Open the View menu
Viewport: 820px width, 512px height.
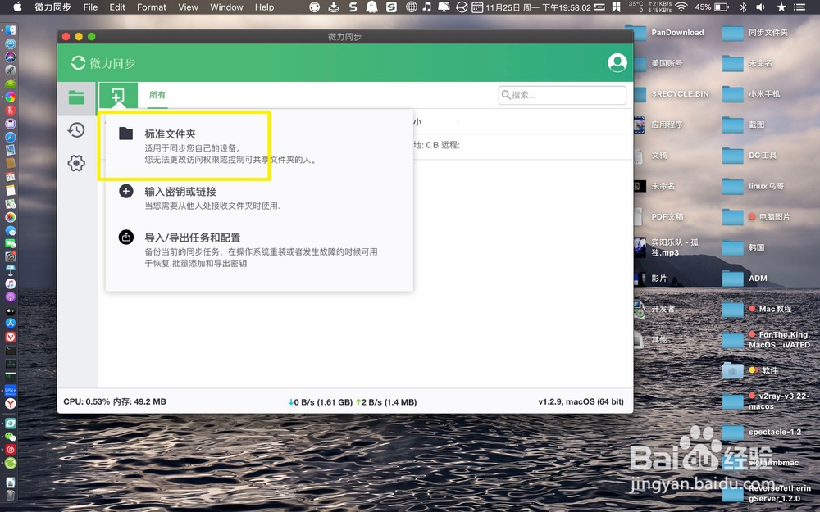pyautogui.click(x=188, y=7)
